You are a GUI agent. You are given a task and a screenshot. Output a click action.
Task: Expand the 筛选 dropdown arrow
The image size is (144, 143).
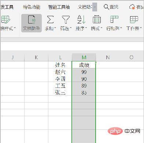click(x=71, y=28)
